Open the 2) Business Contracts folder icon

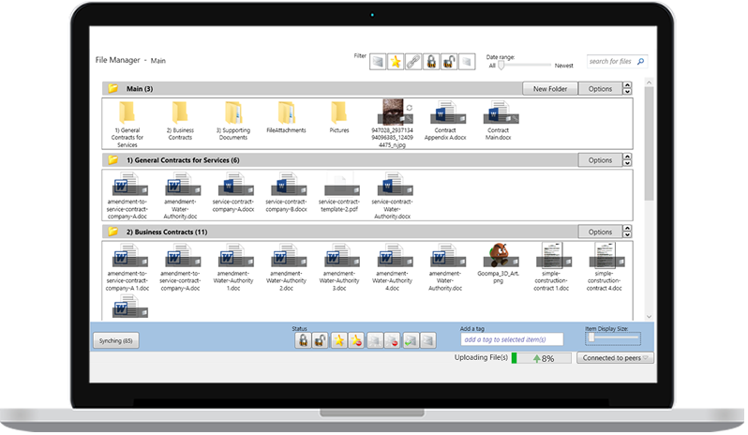[x=180, y=113]
